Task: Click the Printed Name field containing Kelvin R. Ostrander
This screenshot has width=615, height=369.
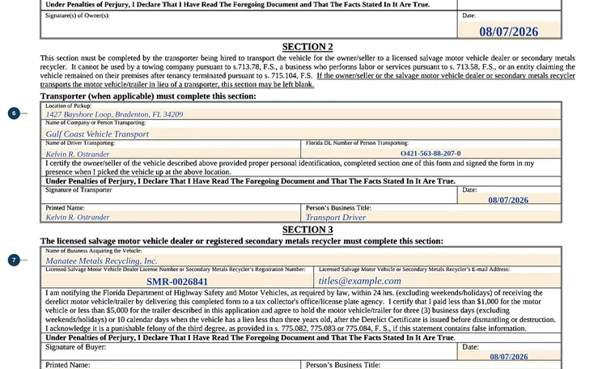Action: point(171,216)
